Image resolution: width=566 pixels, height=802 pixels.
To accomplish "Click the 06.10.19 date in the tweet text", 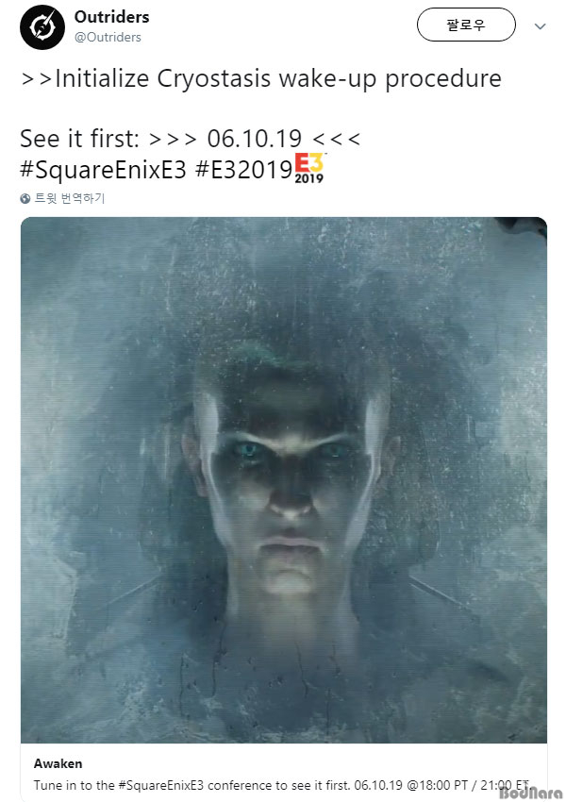I will [255, 139].
